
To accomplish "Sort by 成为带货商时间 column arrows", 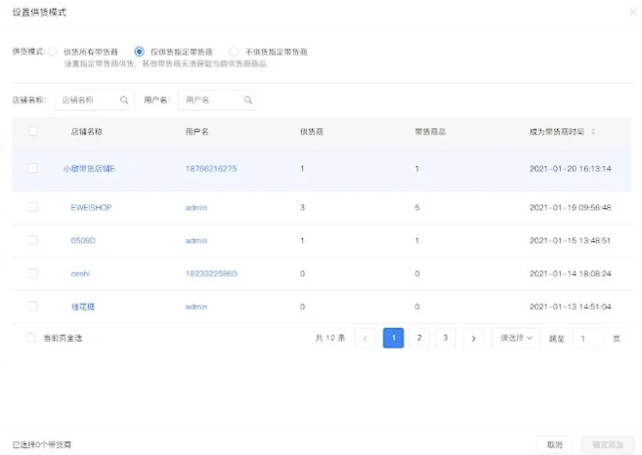I will click(x=593, y=132).
